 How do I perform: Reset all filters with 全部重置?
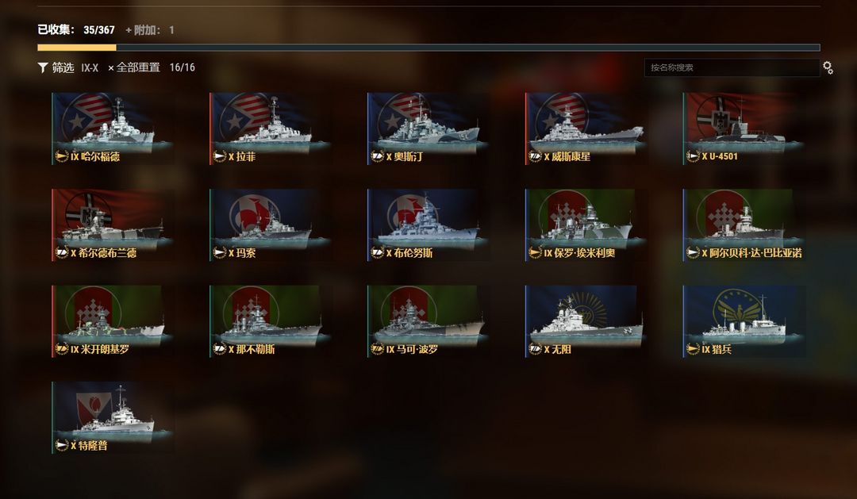[134, 67]
